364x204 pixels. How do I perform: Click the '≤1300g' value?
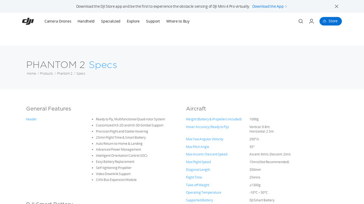point(255,185)
